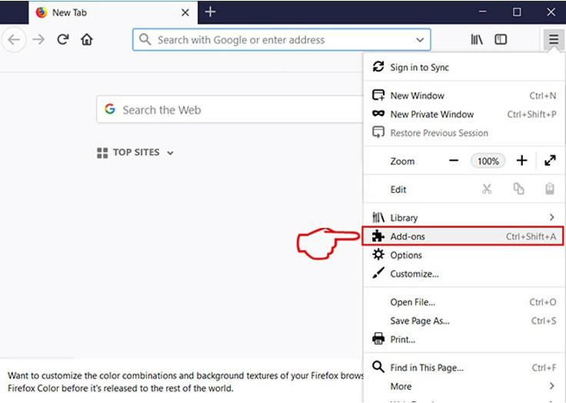Image resolution: width=566 pixels, height=403 pixels.
Task: Enter full screen mode via arrows icon
Action: (x=550, y=160)
